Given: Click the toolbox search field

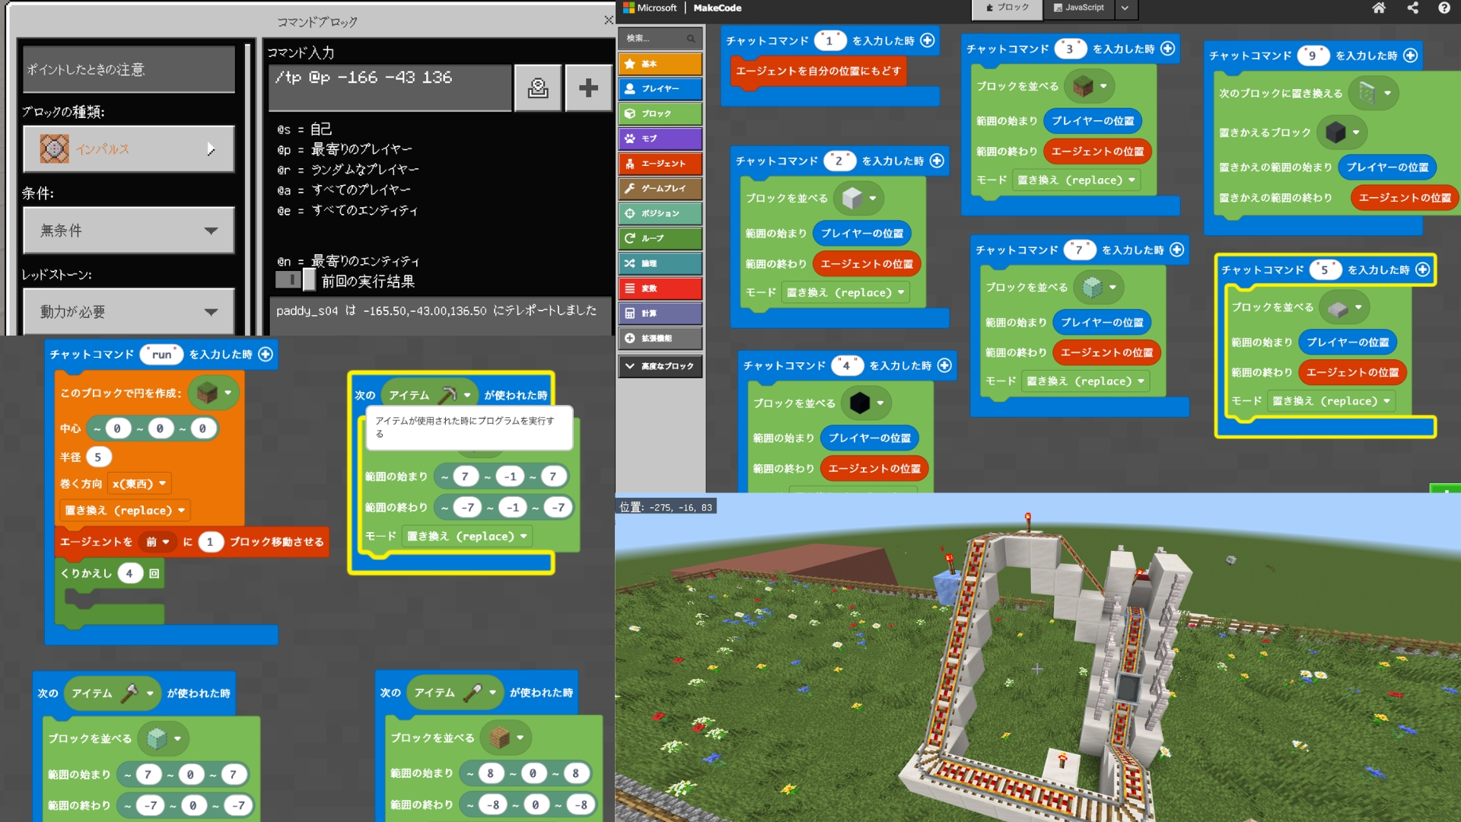Looking at the screenshot, I should [x=659, y=38].
